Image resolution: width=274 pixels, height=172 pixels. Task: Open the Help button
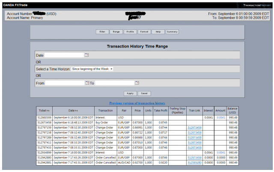pyautogui.click(x=158, y=32)
